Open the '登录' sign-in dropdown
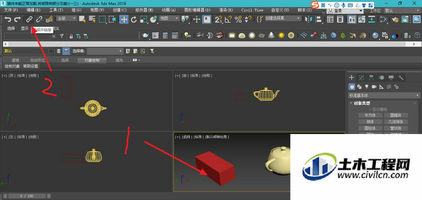Viewport: 422px width, 200px height. (x=345, y=11)
